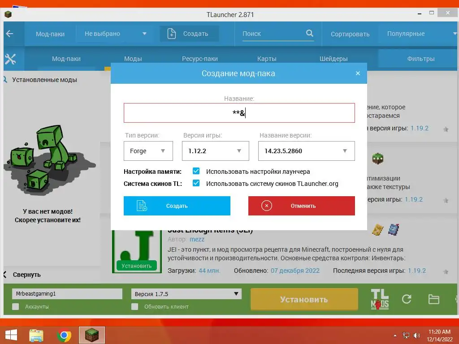The image size is (459, 344).
Task: Click the blue 'Создать' button in dialog
Action: pos(177,206)
